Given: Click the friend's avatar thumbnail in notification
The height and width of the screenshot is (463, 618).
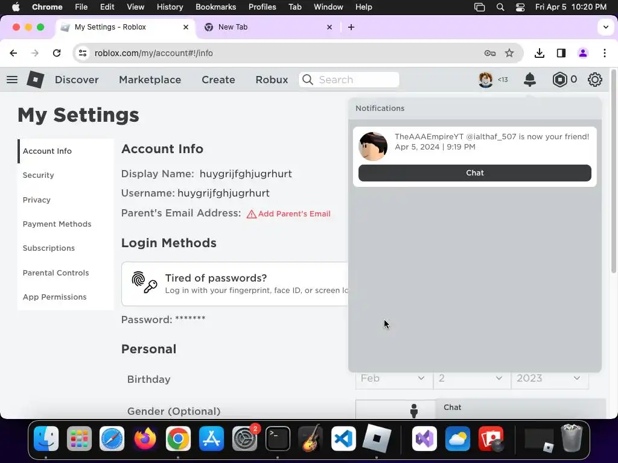Looking at the screenshot, I should tap(373, 146).
